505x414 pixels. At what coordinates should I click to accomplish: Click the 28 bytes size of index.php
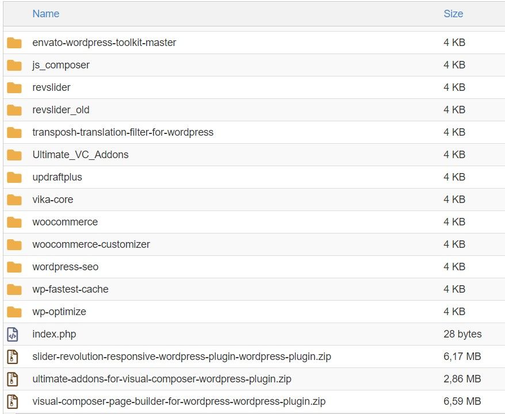point(462,334)
